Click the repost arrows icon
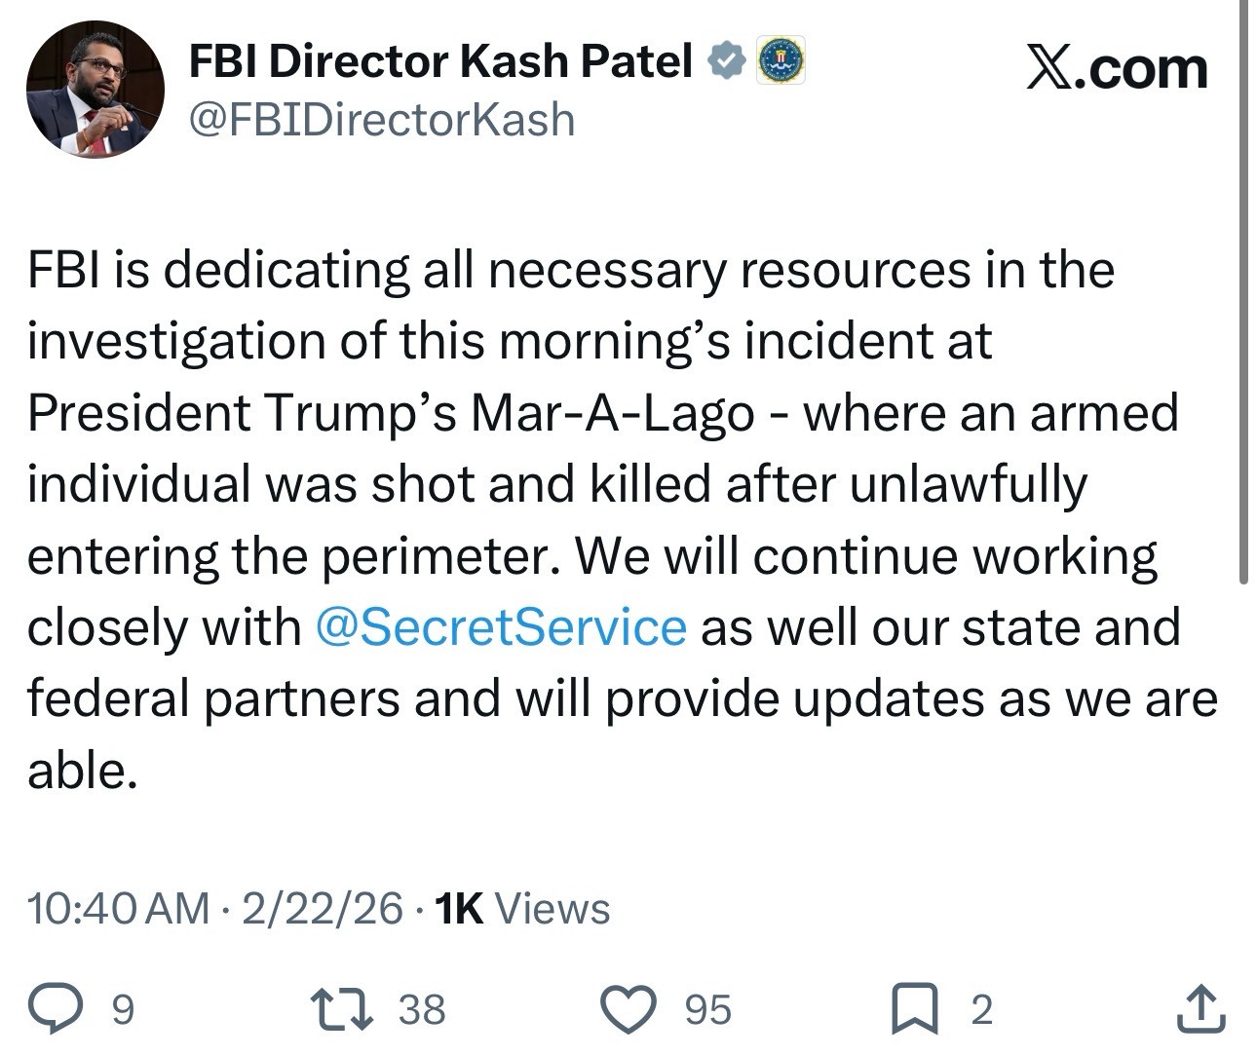Screen dimensions: 1257x1056 (x=340, y=1009)
